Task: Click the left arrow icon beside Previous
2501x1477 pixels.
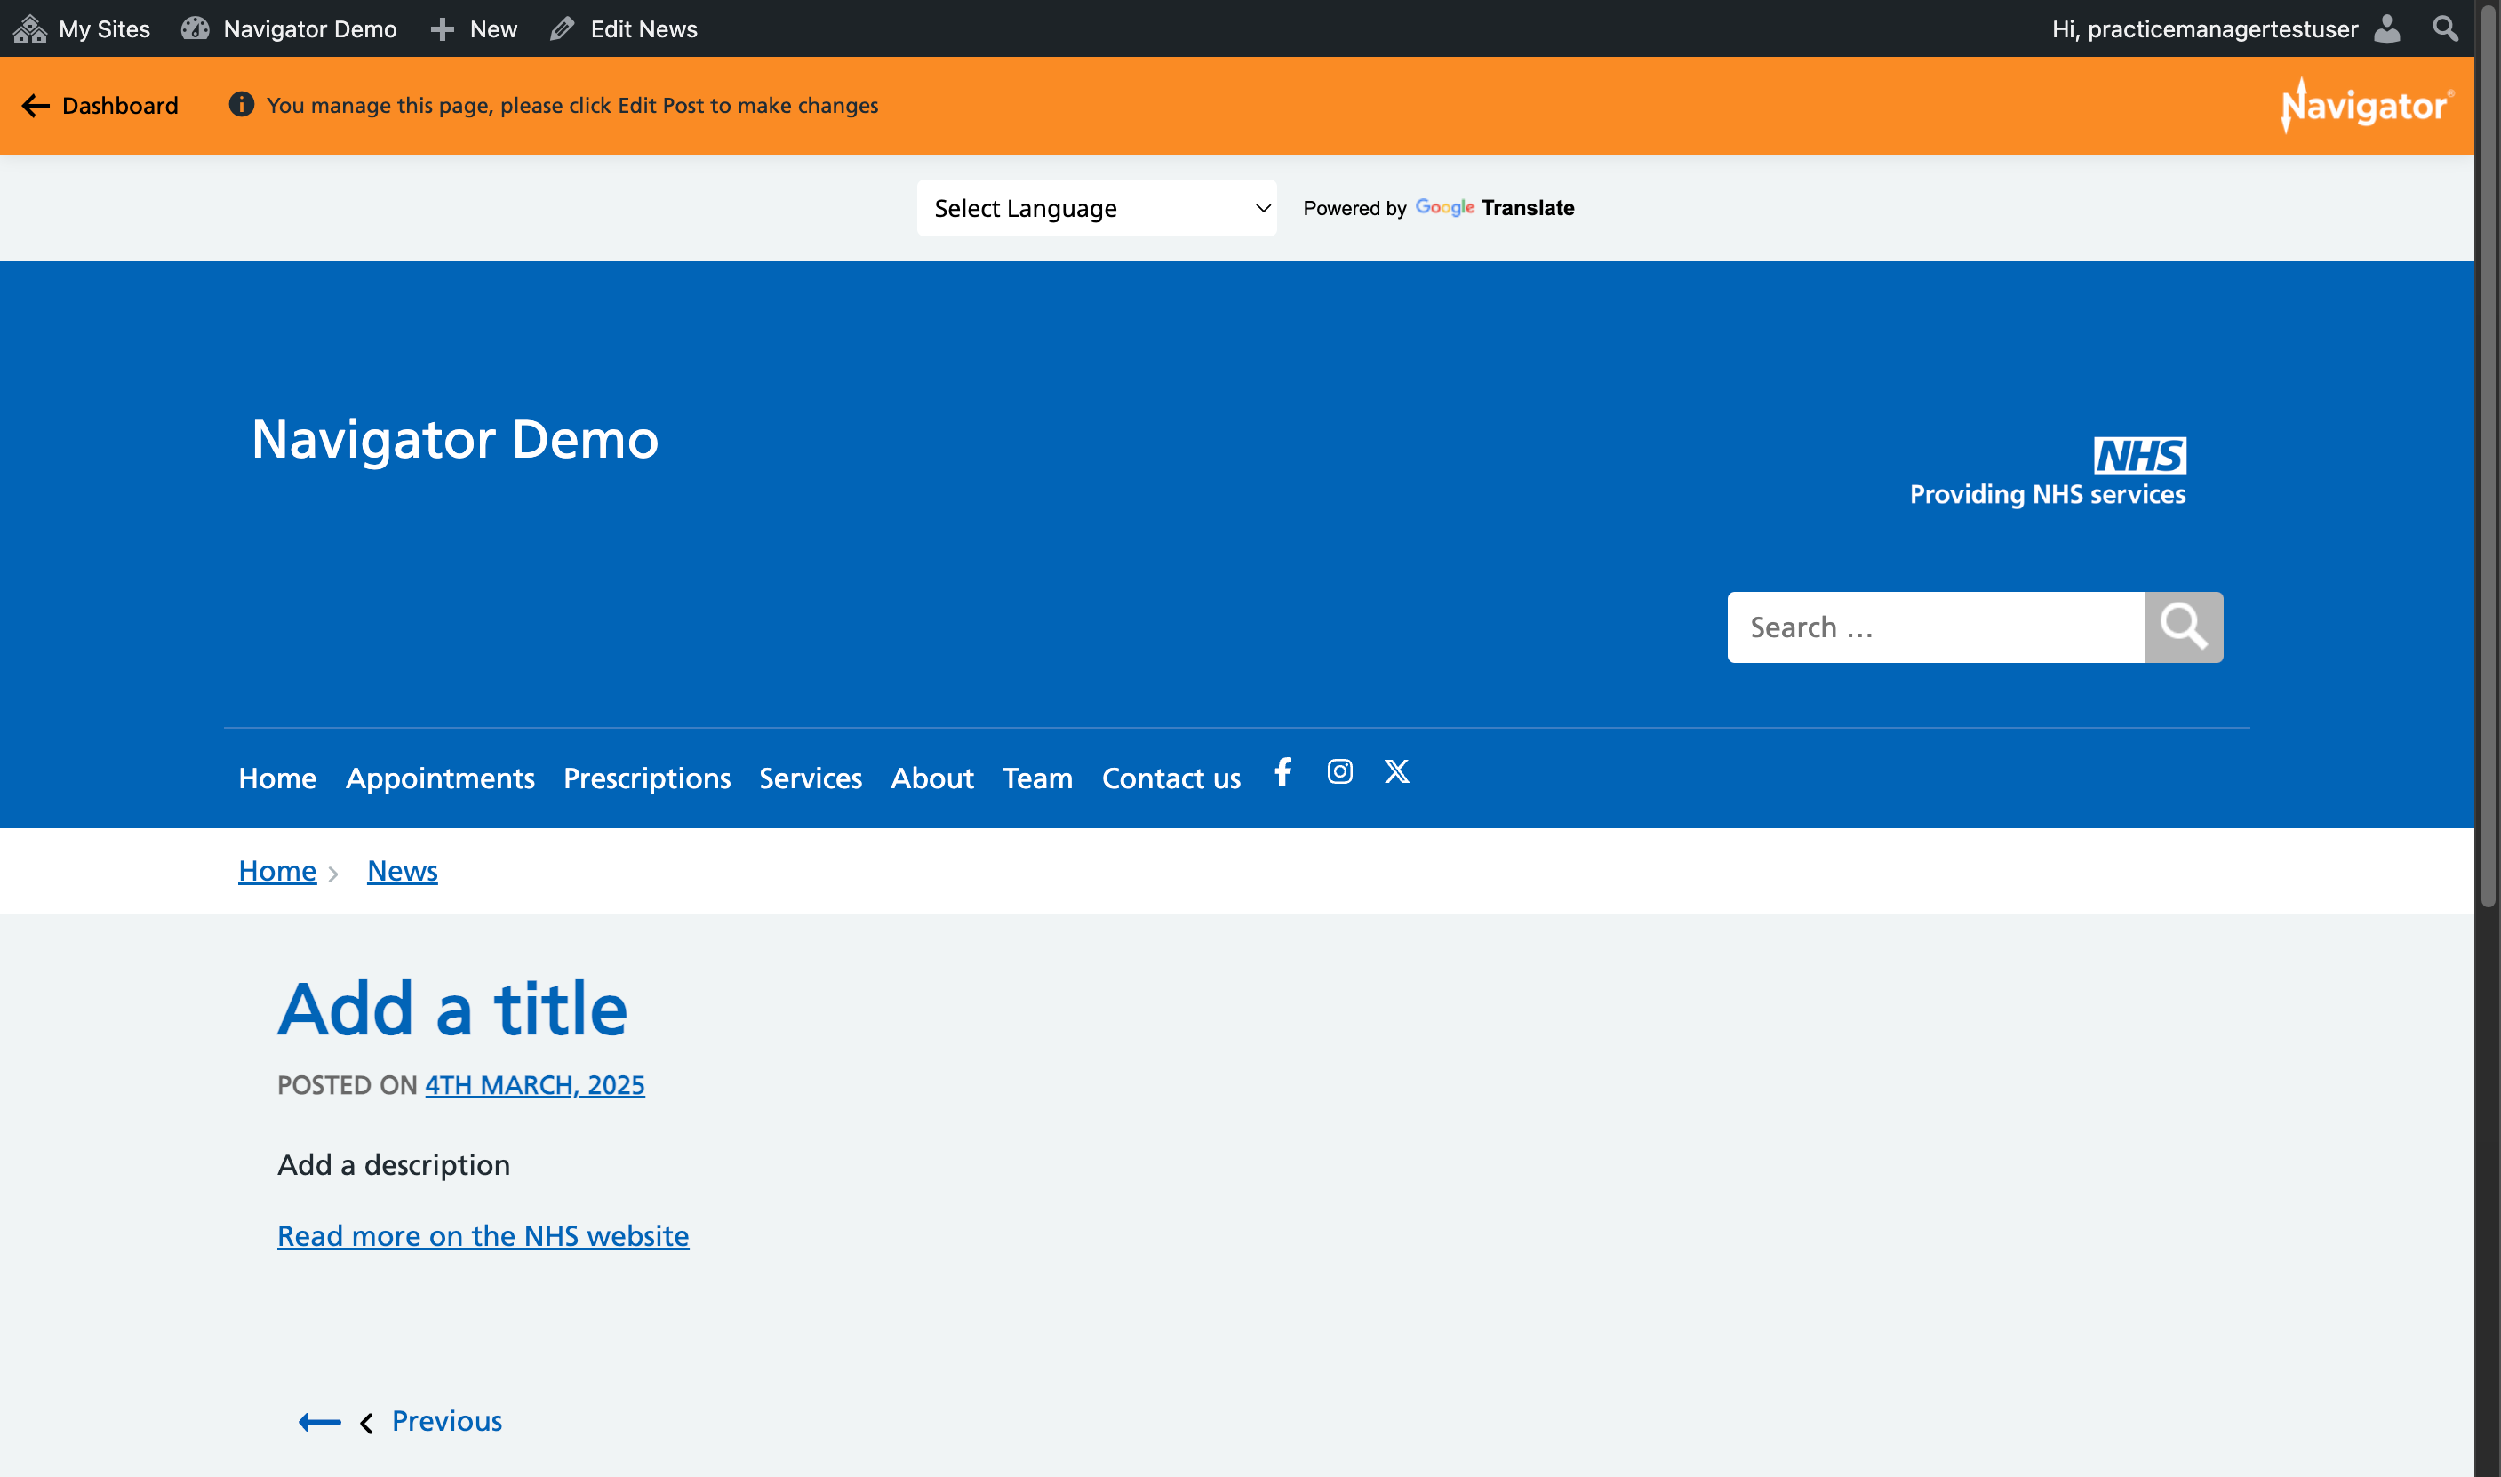Action: tap(319, 1422)
